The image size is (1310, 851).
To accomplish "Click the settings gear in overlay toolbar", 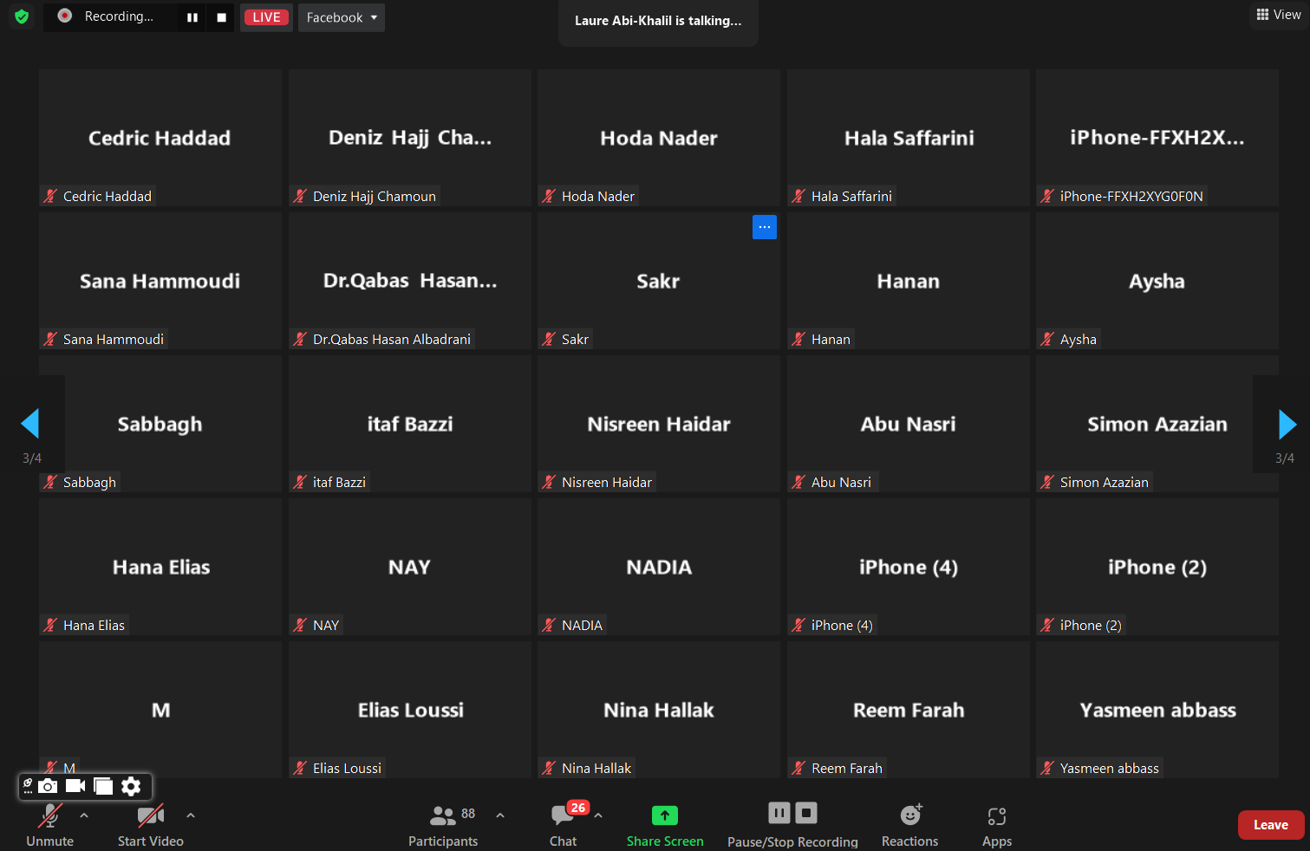I will 131,786.
